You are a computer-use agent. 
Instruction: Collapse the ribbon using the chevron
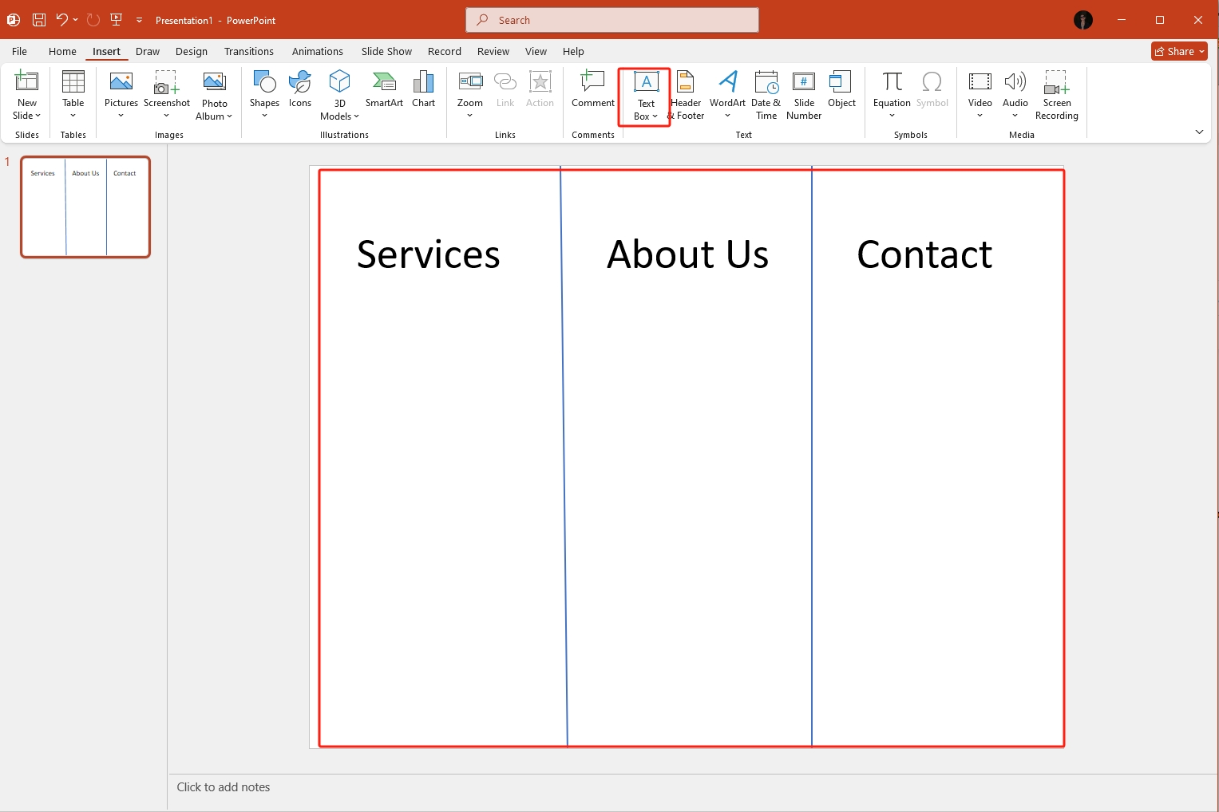pyautogui.click(x=1199, y=132)
